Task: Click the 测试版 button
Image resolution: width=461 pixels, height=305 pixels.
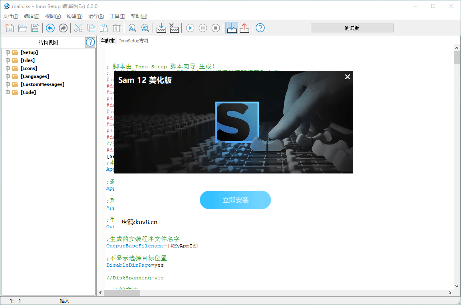Action: coord(352,28)
